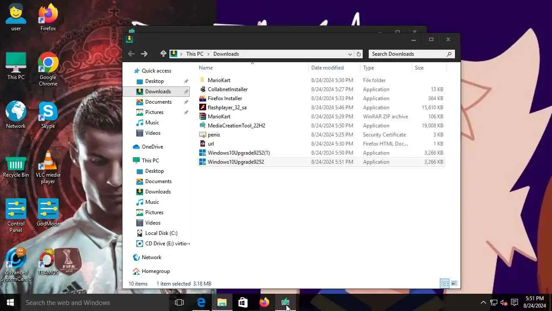The width and height of the screenshot is (552, 311).
Task: Open Firefox from the taskbar
Action: pos(264,302)
